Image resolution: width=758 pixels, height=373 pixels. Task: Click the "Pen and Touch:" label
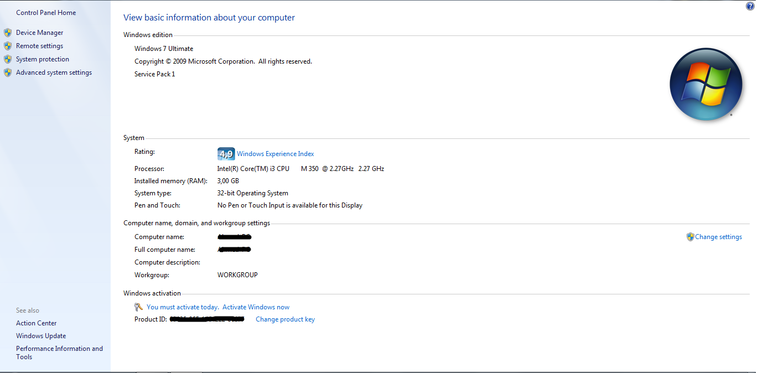[158, 205]
